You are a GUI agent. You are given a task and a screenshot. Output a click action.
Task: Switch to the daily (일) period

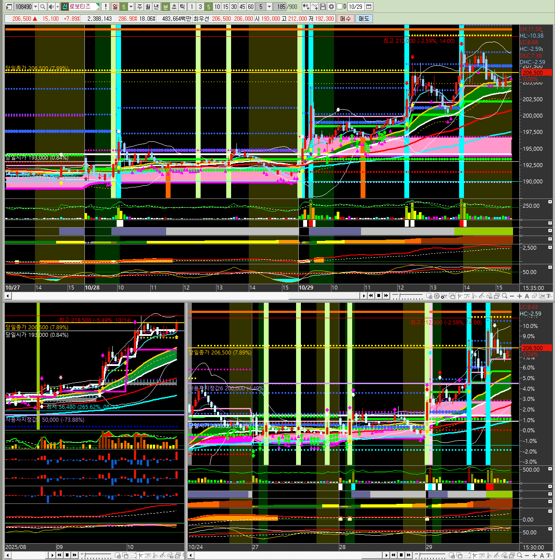coord(115,7)
